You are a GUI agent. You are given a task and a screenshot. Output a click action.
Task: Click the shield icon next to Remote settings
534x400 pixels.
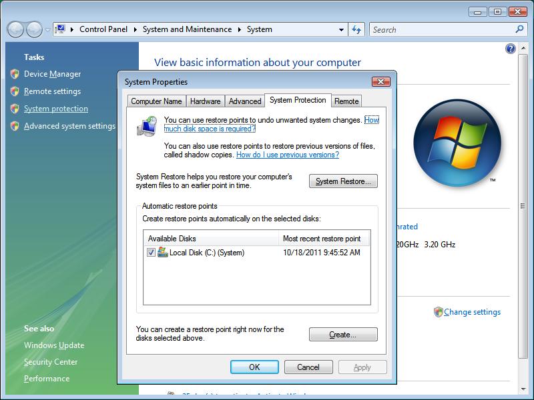pos(15,91)
